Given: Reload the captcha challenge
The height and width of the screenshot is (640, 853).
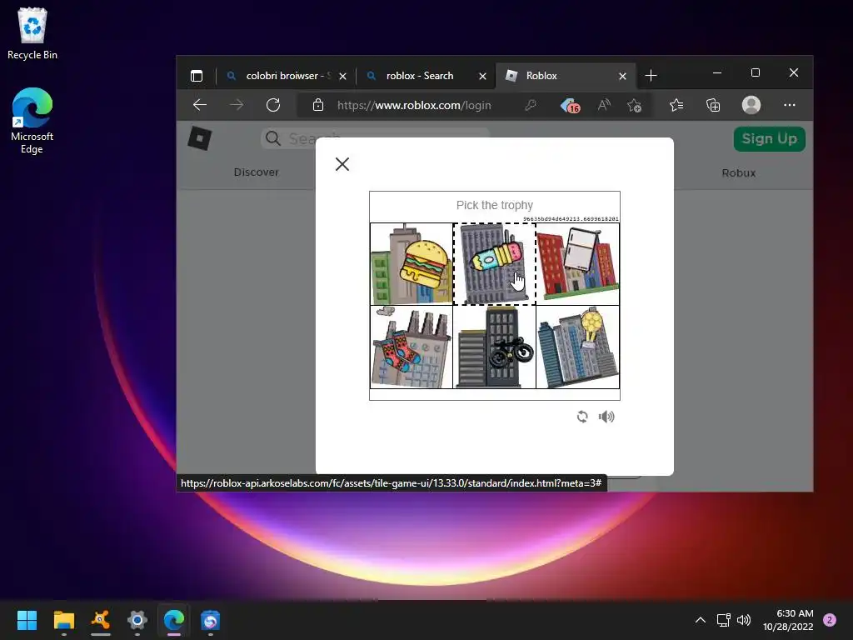Looking at the screenshot, I should click(582, 417).
